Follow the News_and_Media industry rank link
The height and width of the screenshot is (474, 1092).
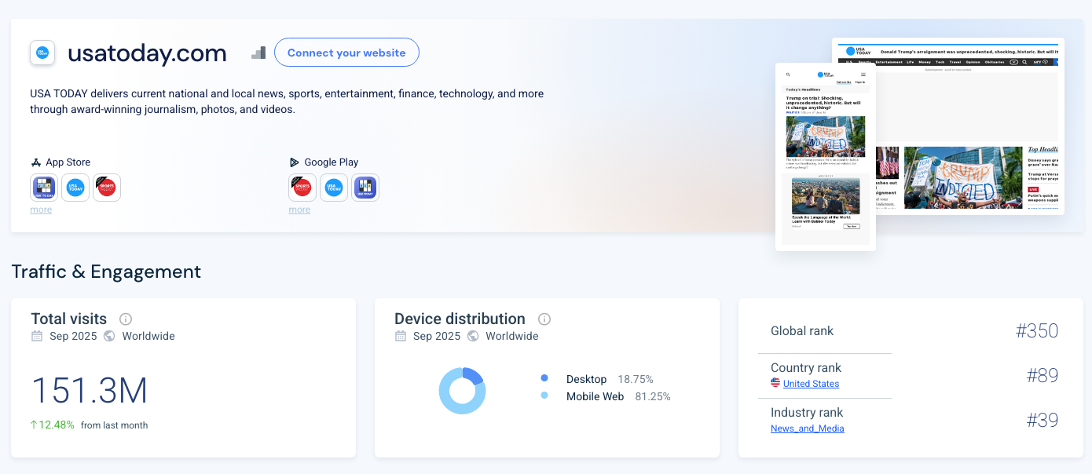pos(807,428)
